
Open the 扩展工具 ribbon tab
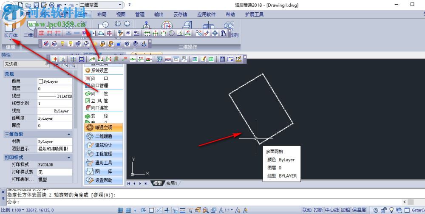tap(254, 14)
